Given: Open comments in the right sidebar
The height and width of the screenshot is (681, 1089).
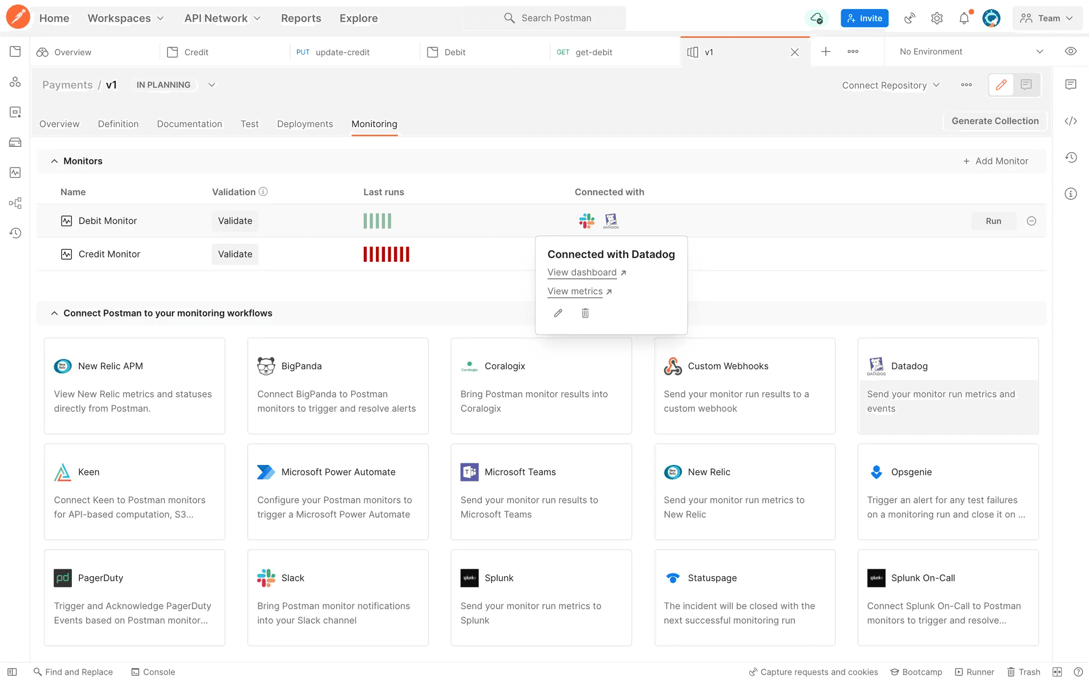Looking at the screenshot, I should [1071, 85].
